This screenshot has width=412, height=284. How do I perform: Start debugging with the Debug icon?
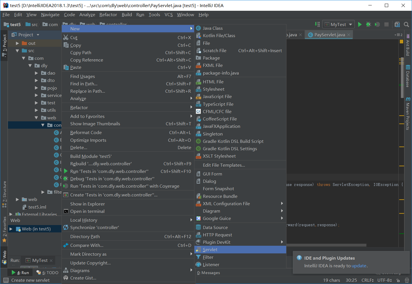pyautogui.click(x=368, y=24)
